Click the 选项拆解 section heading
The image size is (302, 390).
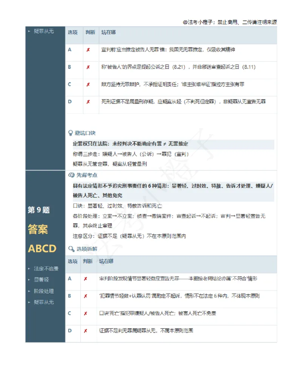[87, 249]
